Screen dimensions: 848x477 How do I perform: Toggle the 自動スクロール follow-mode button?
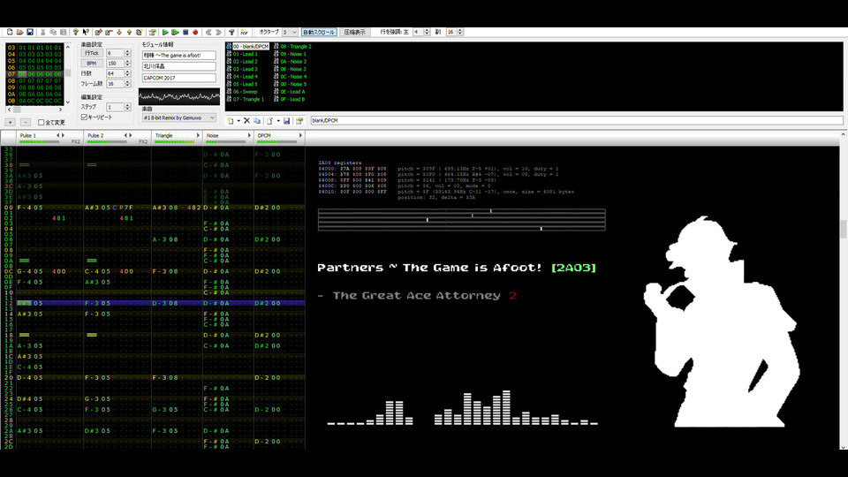[319, 33]
